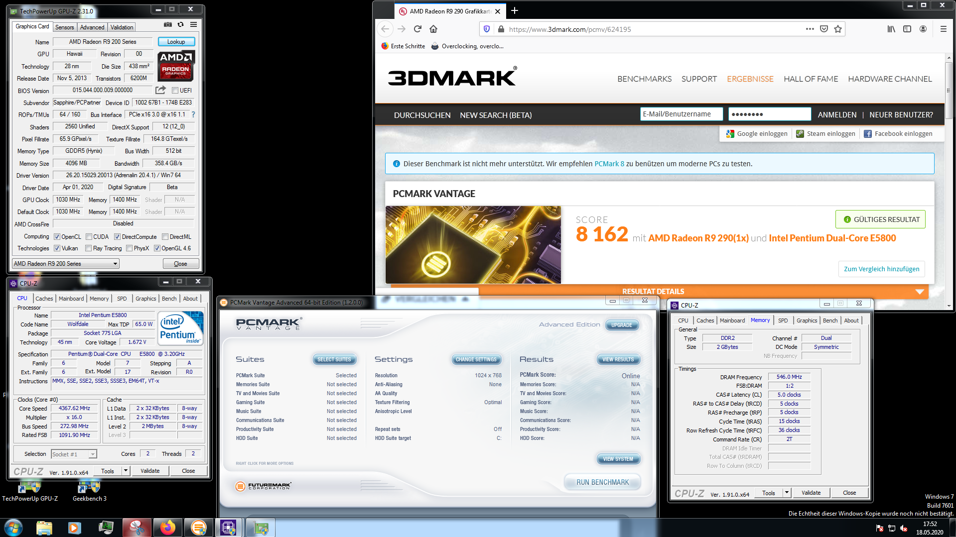Image resolution: width=956 pixels, height=537 pixels.
Task: Click CHANGE SETTINGS in PCMark Vantage
Action: point(476,359)
